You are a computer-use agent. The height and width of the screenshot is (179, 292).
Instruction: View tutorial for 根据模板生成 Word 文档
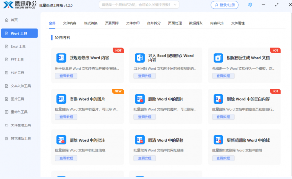pyautogui.click(x=223, y=76)
